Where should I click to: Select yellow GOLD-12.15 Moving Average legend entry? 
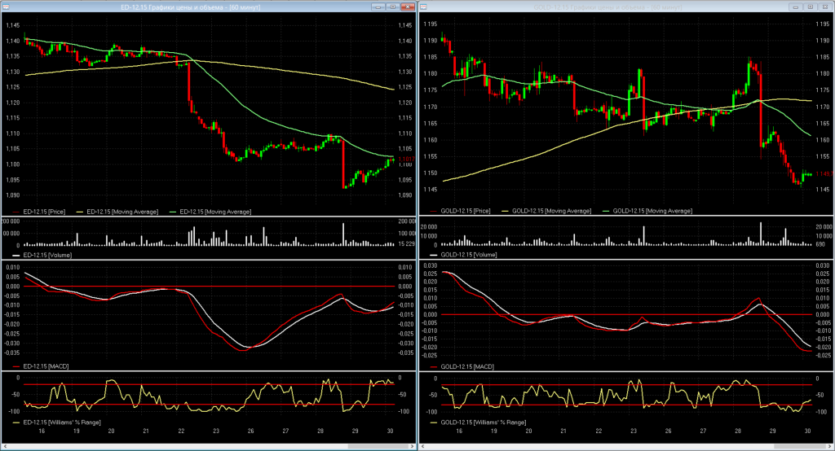point(553,211)
